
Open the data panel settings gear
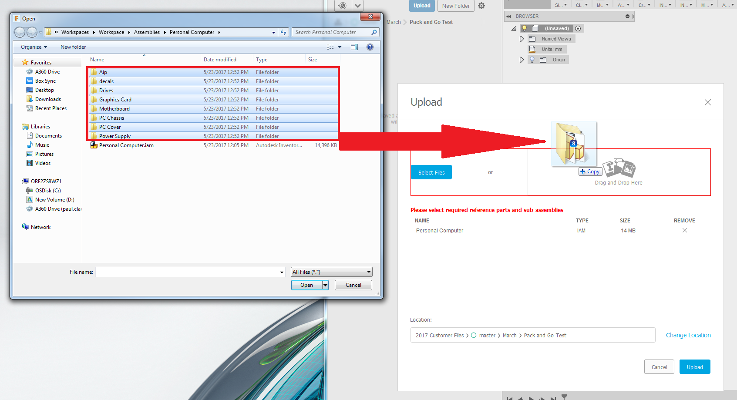coord(481,6)
